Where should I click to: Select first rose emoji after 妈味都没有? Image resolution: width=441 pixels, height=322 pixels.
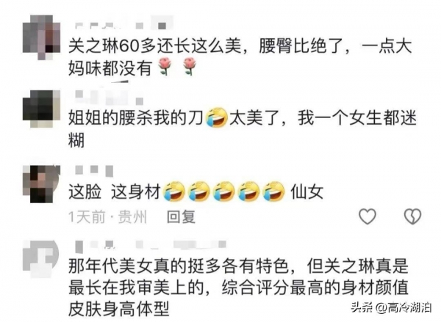pos(165,66)
